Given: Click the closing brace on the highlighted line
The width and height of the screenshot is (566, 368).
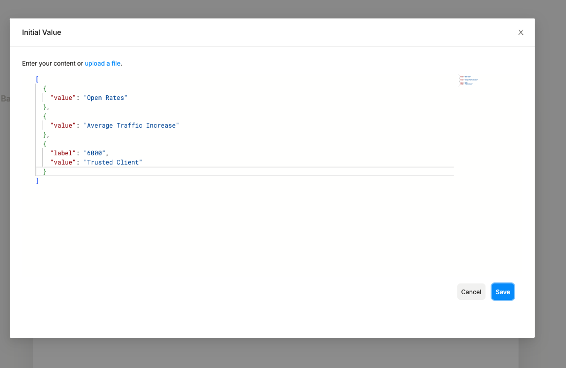Looking at the screenshot, I should (x=45, y=172).
